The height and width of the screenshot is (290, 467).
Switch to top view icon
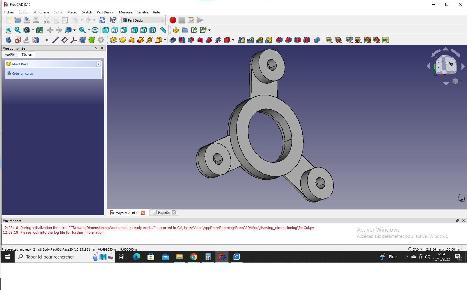pos(115,30)
